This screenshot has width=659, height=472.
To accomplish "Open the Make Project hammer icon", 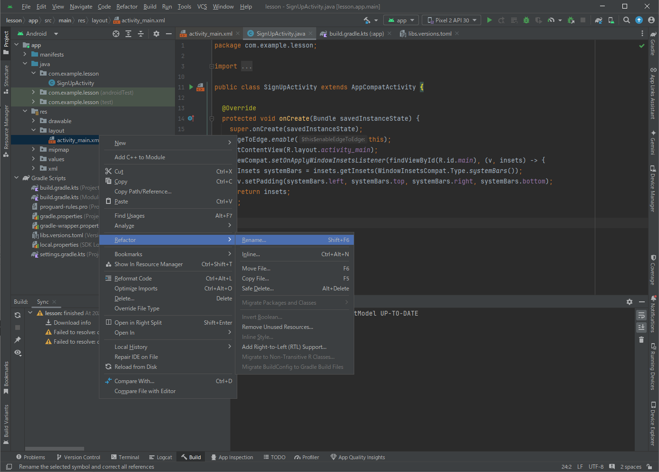I will (x=367, y=20).
